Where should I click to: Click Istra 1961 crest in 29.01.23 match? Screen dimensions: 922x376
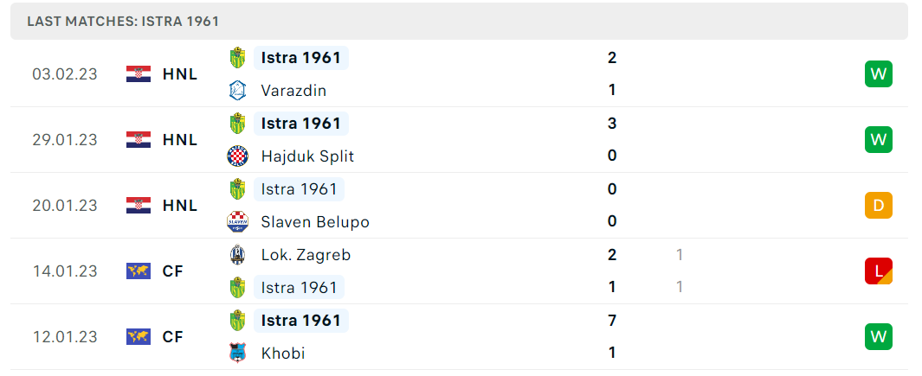237,124
